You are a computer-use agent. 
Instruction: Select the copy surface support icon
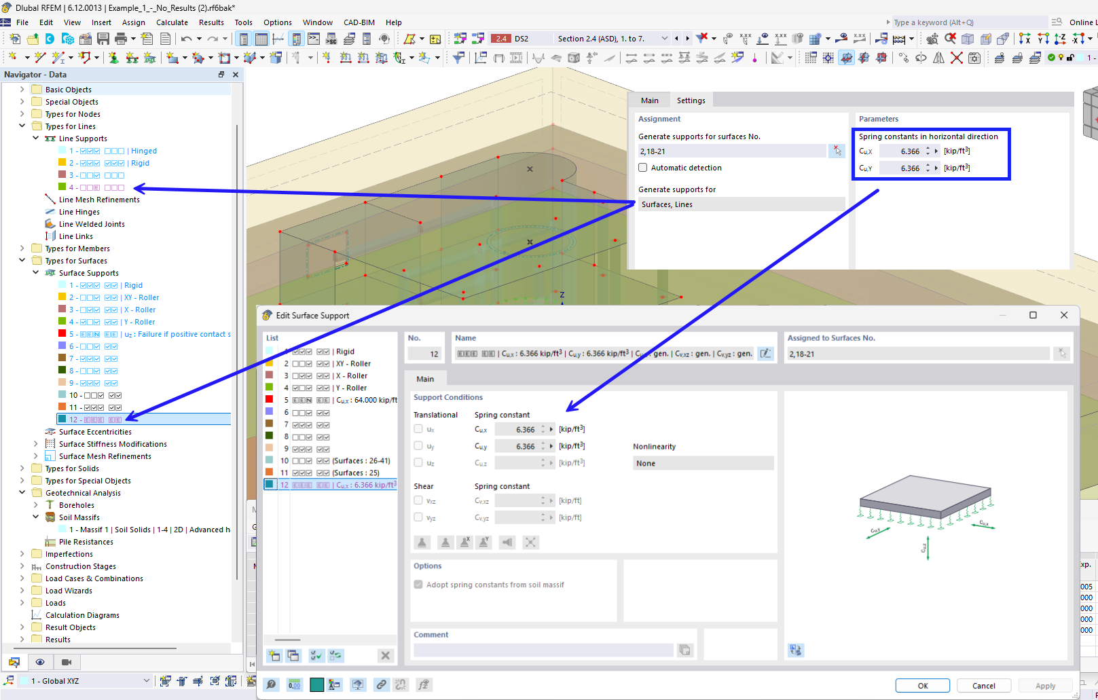[x=293, y=655]
